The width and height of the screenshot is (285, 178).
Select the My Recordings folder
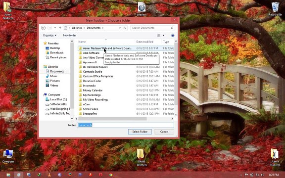tap(92, 95)
